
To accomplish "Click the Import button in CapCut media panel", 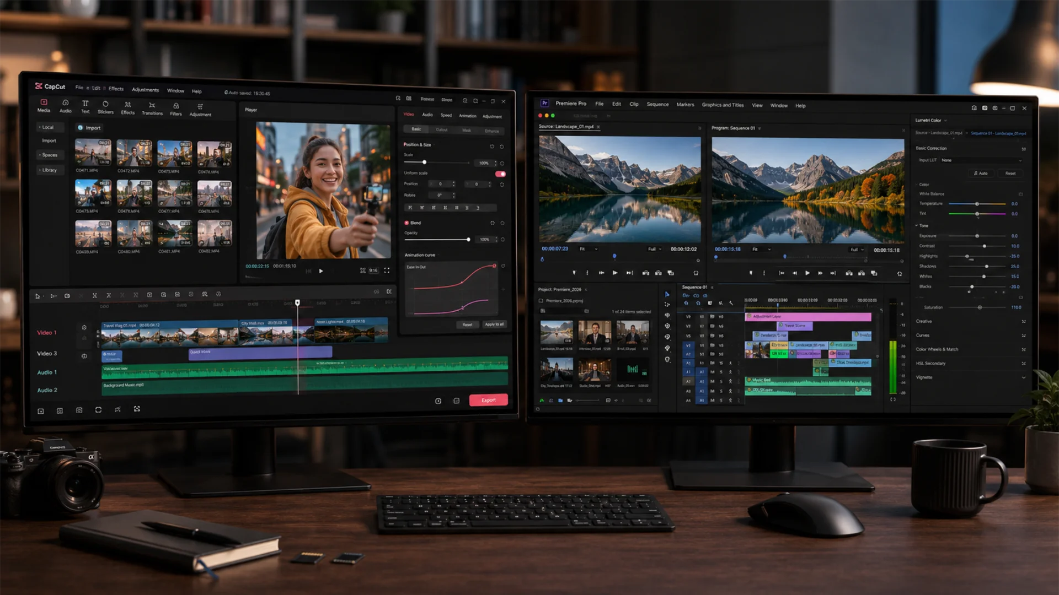I will [x=89, y=128].
